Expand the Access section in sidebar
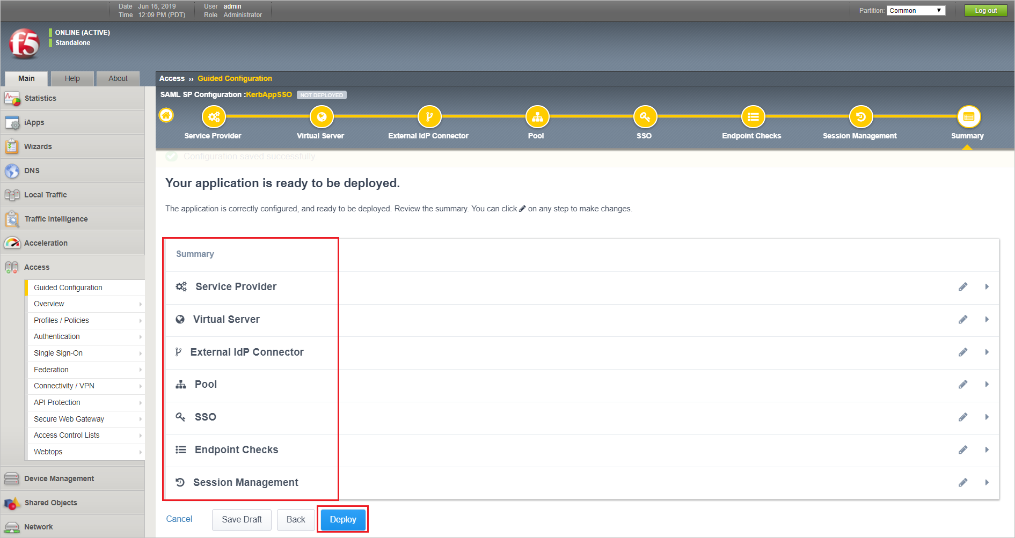The width and height of the screenshot is (1015, 538). click(72, 267)
